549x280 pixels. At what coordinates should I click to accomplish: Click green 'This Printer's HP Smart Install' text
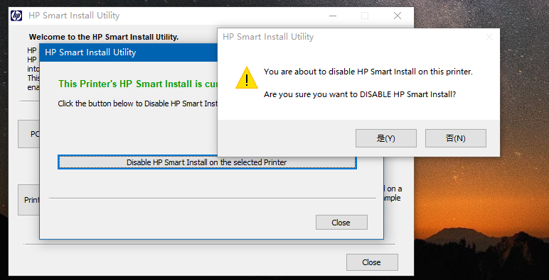pos(137,84)
